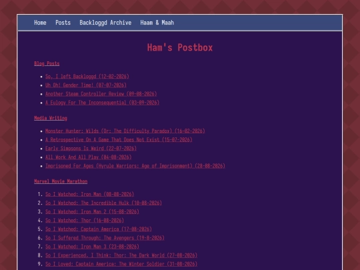The height and width of the screenshot is (270, 360).
Task: Open the Thor: The Dark World post
Action: 121,255
